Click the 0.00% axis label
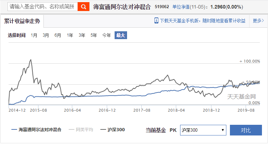Viewport: 268px width, 144px height. click(x=254, y=103)
